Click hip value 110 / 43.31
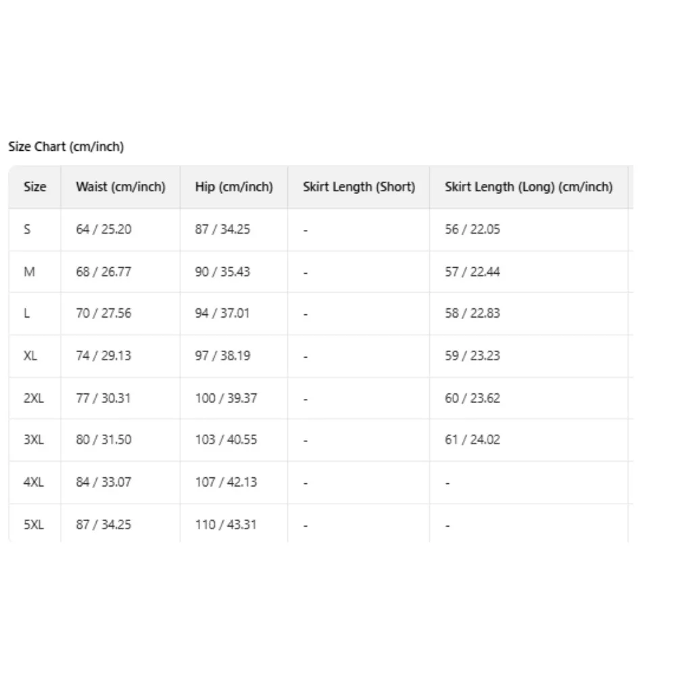This screenshot has width=676, height=676. (226, 525)
